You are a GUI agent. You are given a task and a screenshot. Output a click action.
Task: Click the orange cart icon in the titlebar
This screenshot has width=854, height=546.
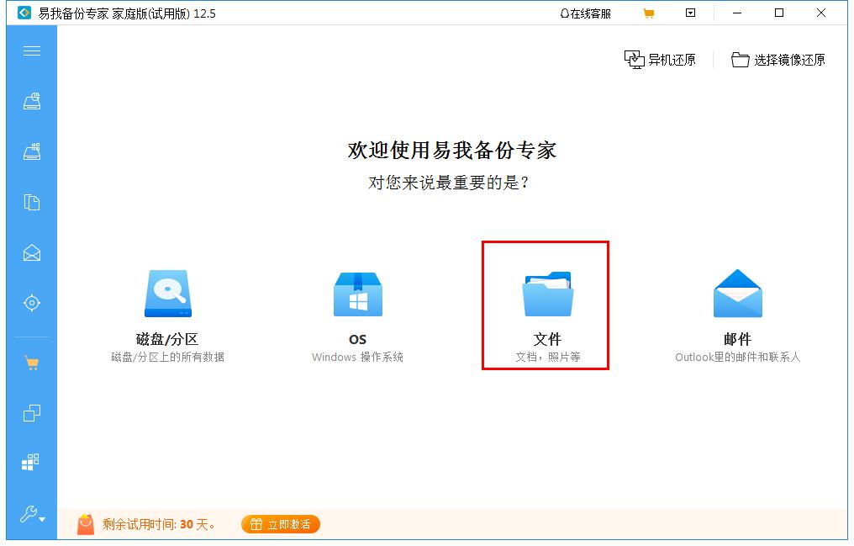coord(648,13)
